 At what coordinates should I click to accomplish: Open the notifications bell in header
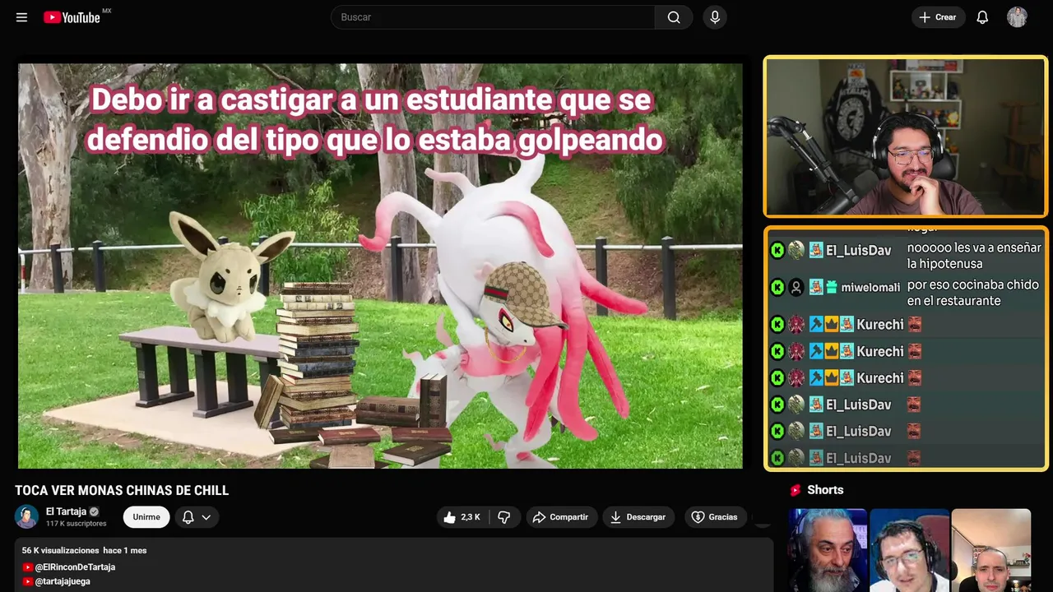(x=982, y=17)
